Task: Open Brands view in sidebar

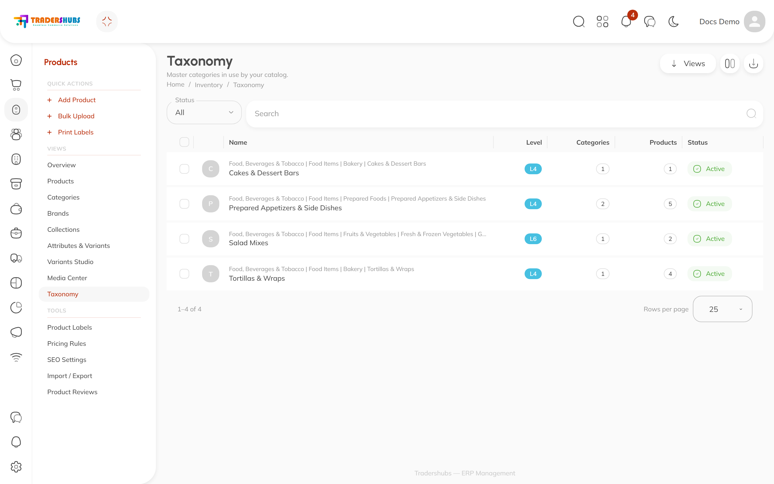Action: pyautogui.click(x=58, y=213)
